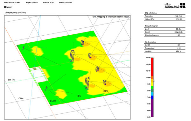Viewport: 191px width, 121px height.
Task: Click the '10m' axis label on the plot
Action: [79, 96]
